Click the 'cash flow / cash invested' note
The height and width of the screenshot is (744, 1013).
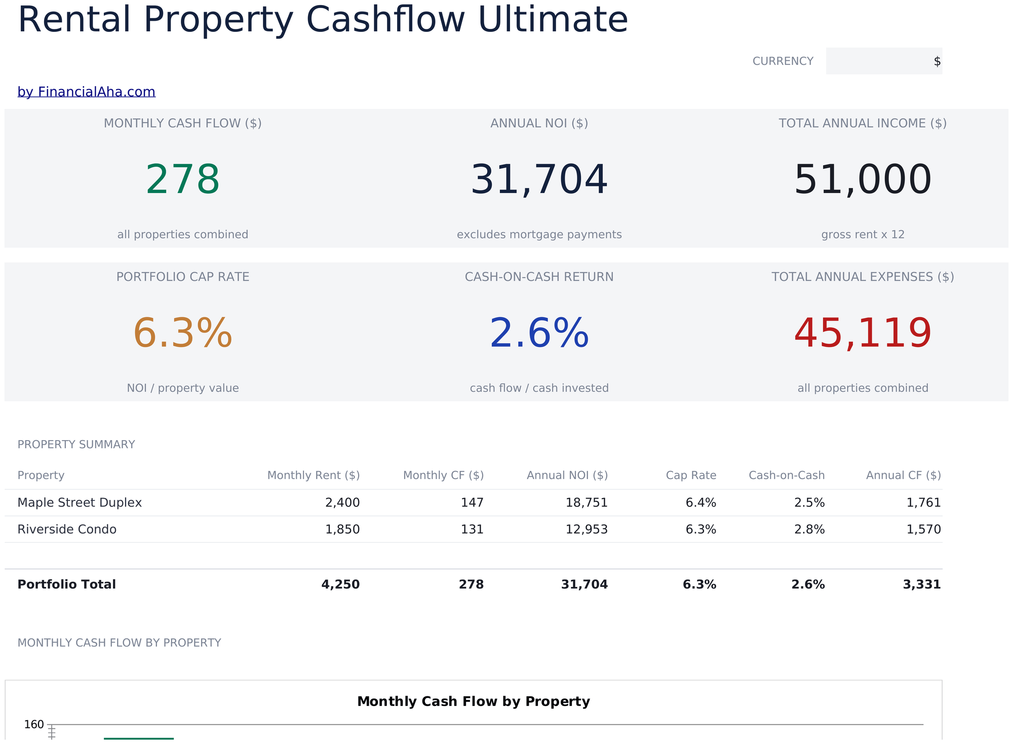click(539, 388)
